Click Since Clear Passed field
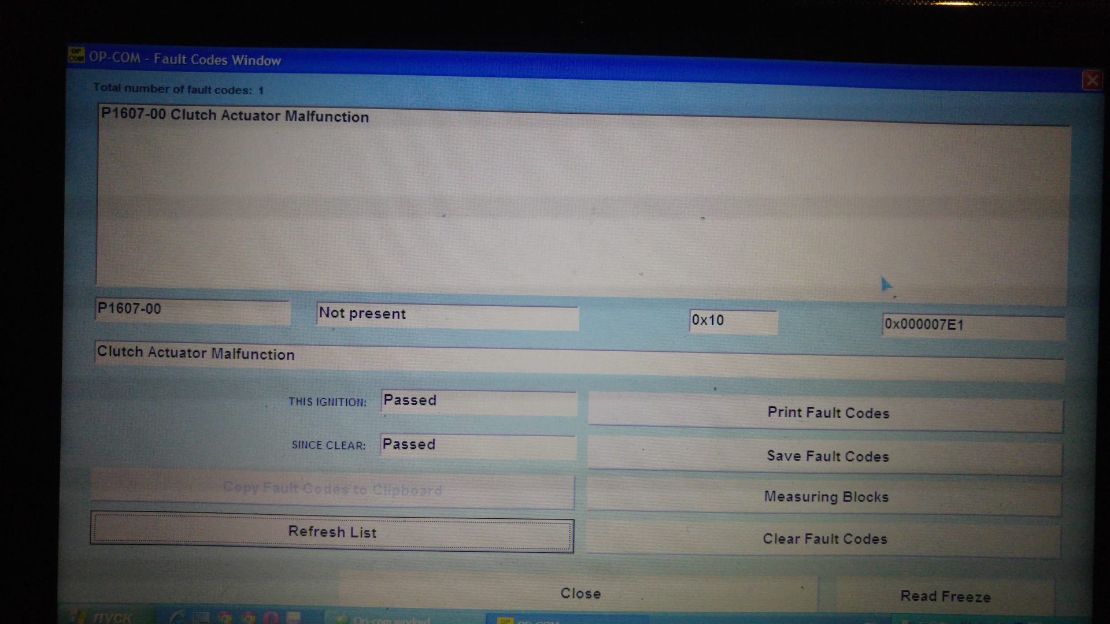The width and height of the screenshot is (1110, 624). 478,446
